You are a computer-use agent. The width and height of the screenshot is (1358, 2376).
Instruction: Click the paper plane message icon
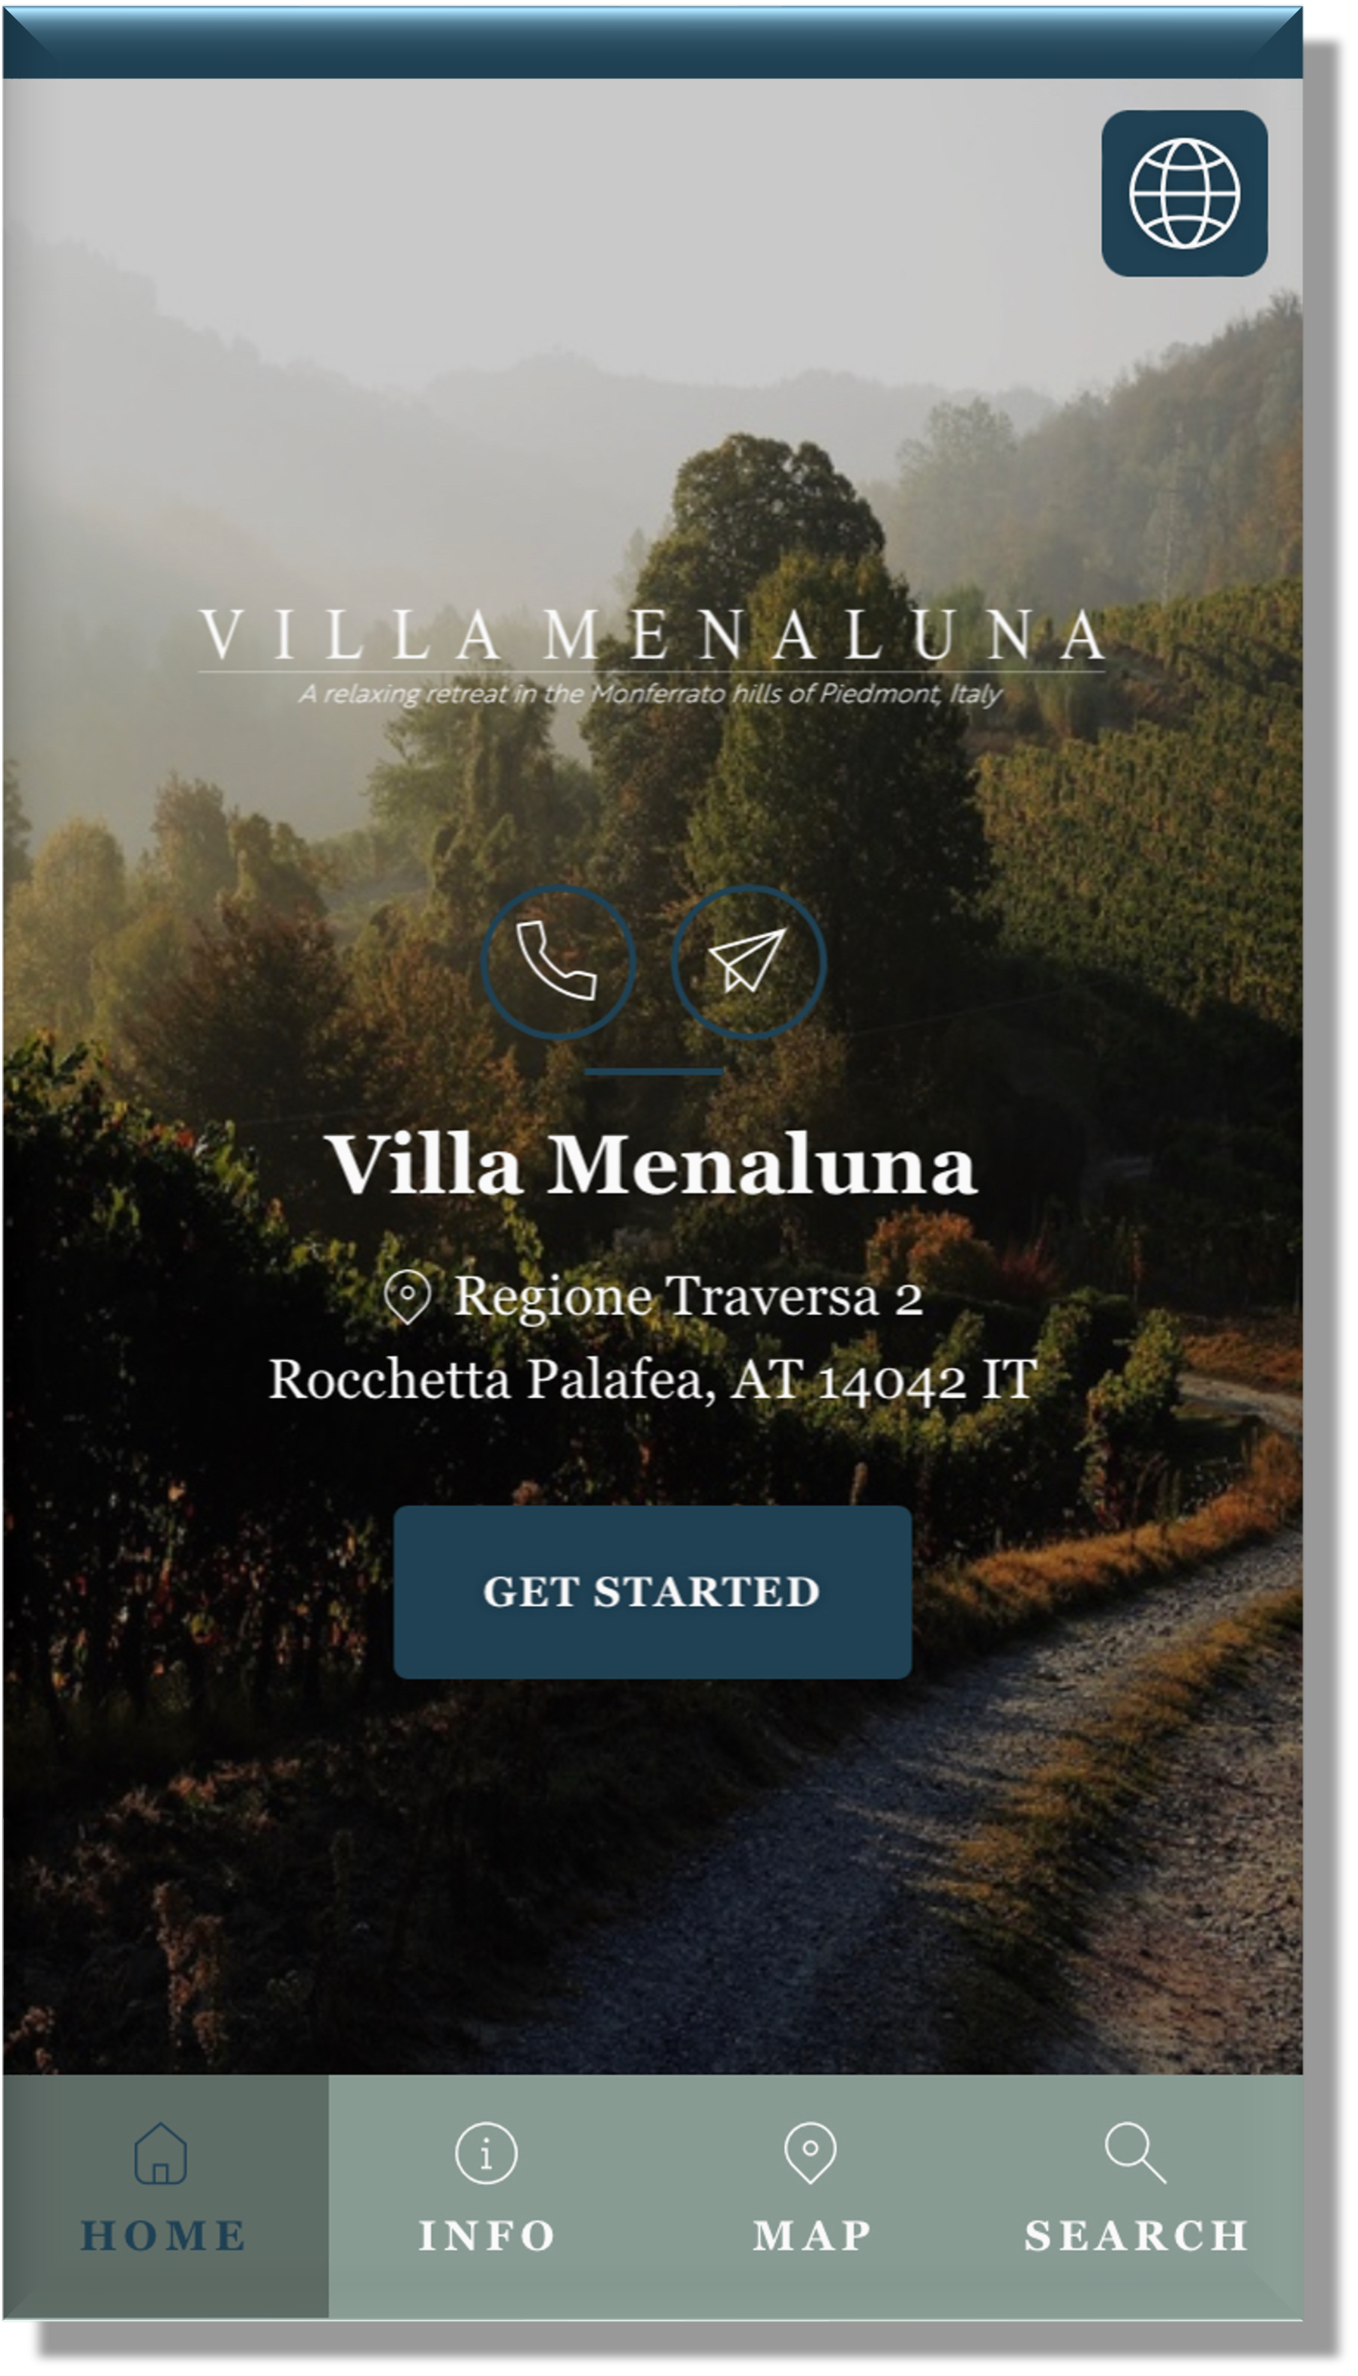pyautogui.click(x=748, y=962)
